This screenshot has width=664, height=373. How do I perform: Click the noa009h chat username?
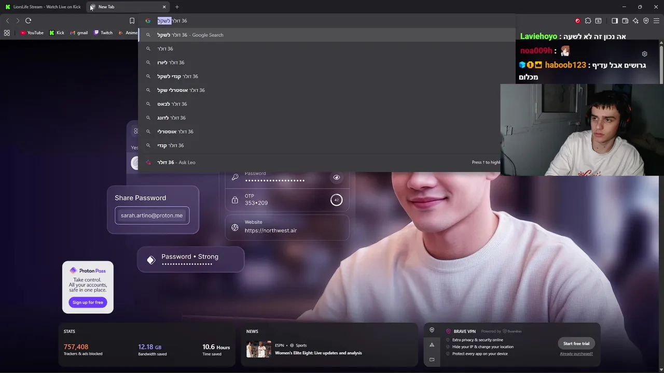click(536, 51)
